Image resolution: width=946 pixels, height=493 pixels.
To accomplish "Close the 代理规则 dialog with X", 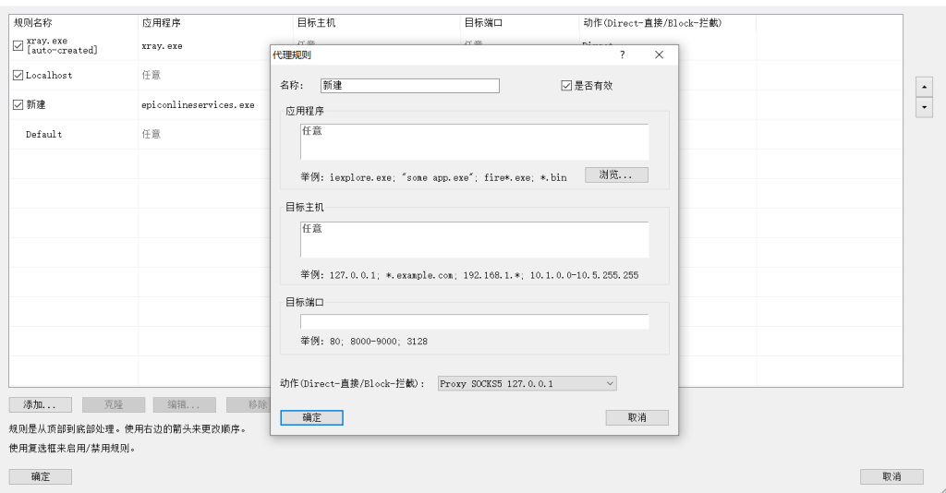I will (659, 54).
